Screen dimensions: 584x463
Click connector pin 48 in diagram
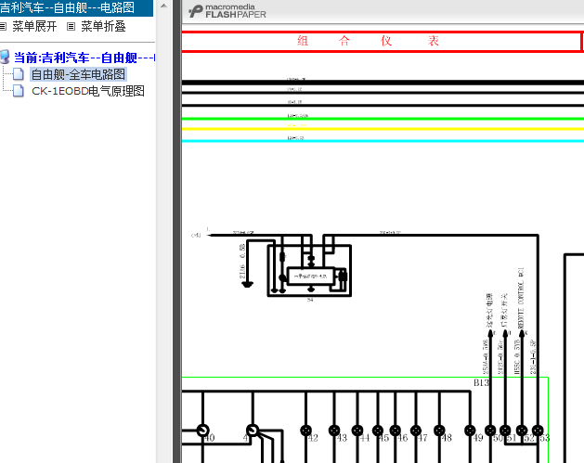[x=439, y=431]
